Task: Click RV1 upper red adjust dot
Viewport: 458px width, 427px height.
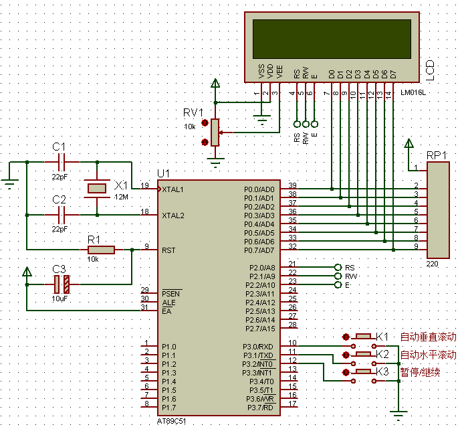Action: pos(205,123)
